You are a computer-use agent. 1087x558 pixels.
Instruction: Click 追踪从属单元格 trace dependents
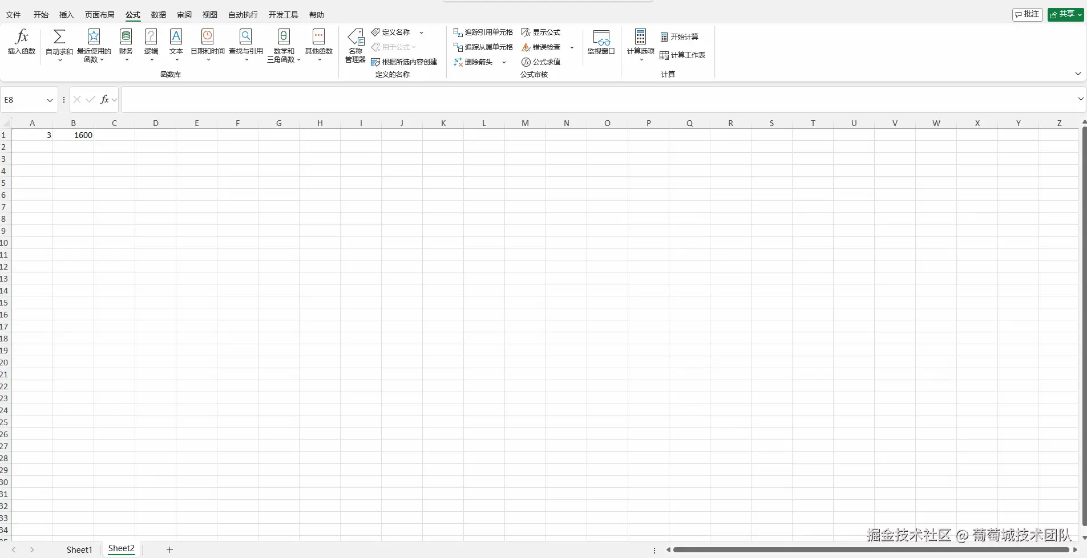tap(483, 47)
